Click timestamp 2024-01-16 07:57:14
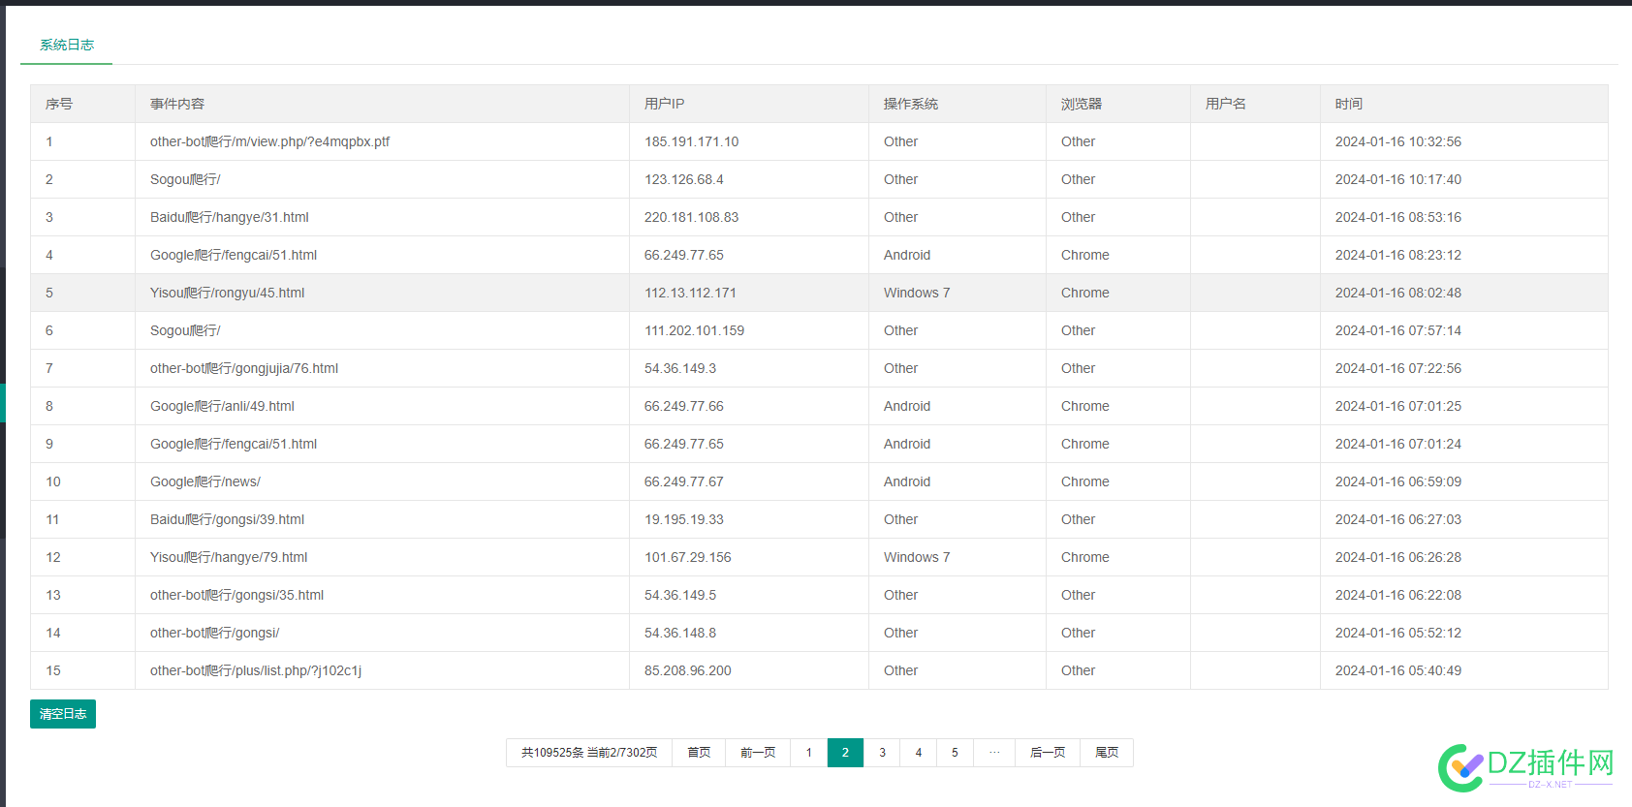The height and width of the screenshot is (807, 1632). [x=1398, y=330]
